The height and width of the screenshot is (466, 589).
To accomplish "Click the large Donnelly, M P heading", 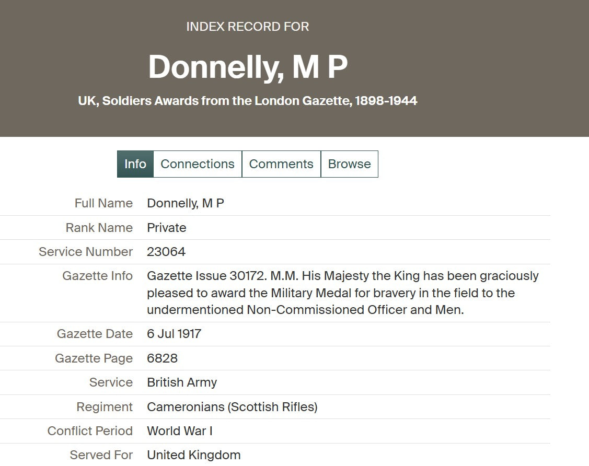I will pos(248,67).
